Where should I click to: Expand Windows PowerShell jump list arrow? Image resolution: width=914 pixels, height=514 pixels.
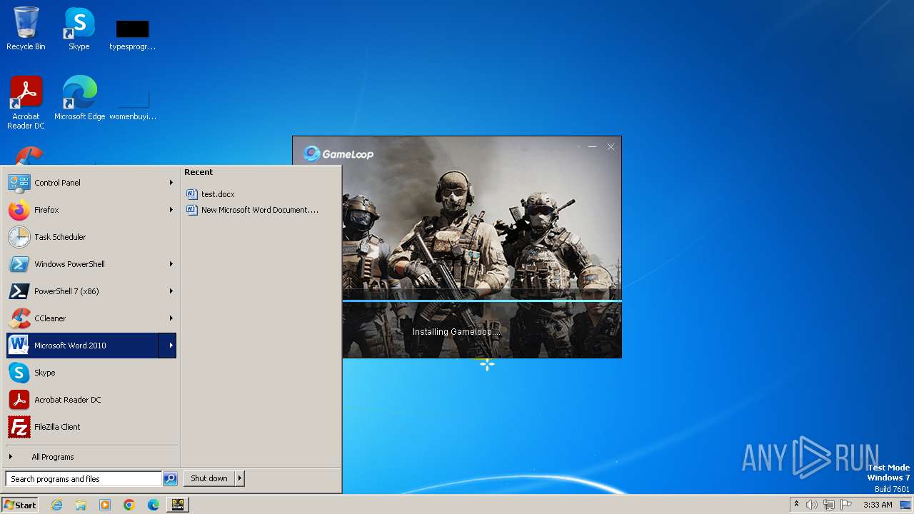coord(171,264)
